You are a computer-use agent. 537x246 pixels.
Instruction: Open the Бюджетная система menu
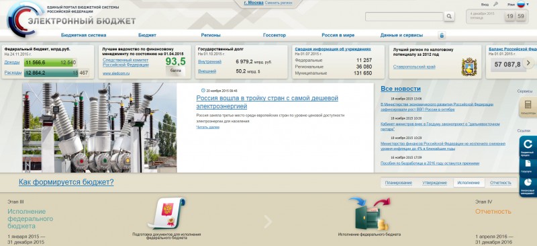[x=83, y=35]
